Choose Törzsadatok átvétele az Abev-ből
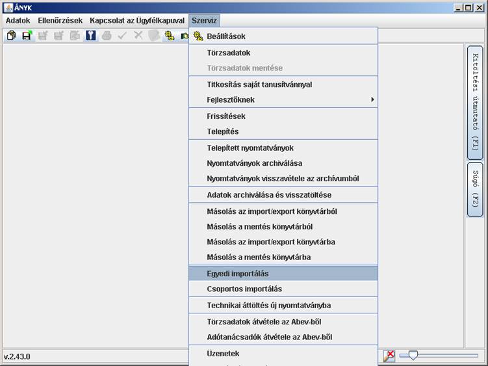 [x=283, y=322]
